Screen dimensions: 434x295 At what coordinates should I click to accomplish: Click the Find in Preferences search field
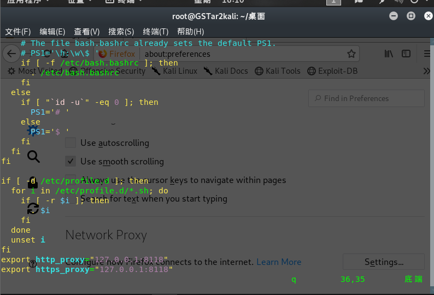tap(366, 98)
